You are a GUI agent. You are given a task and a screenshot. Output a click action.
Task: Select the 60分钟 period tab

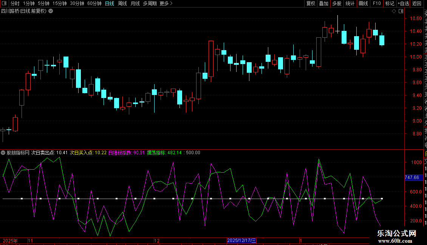(94, 3)
